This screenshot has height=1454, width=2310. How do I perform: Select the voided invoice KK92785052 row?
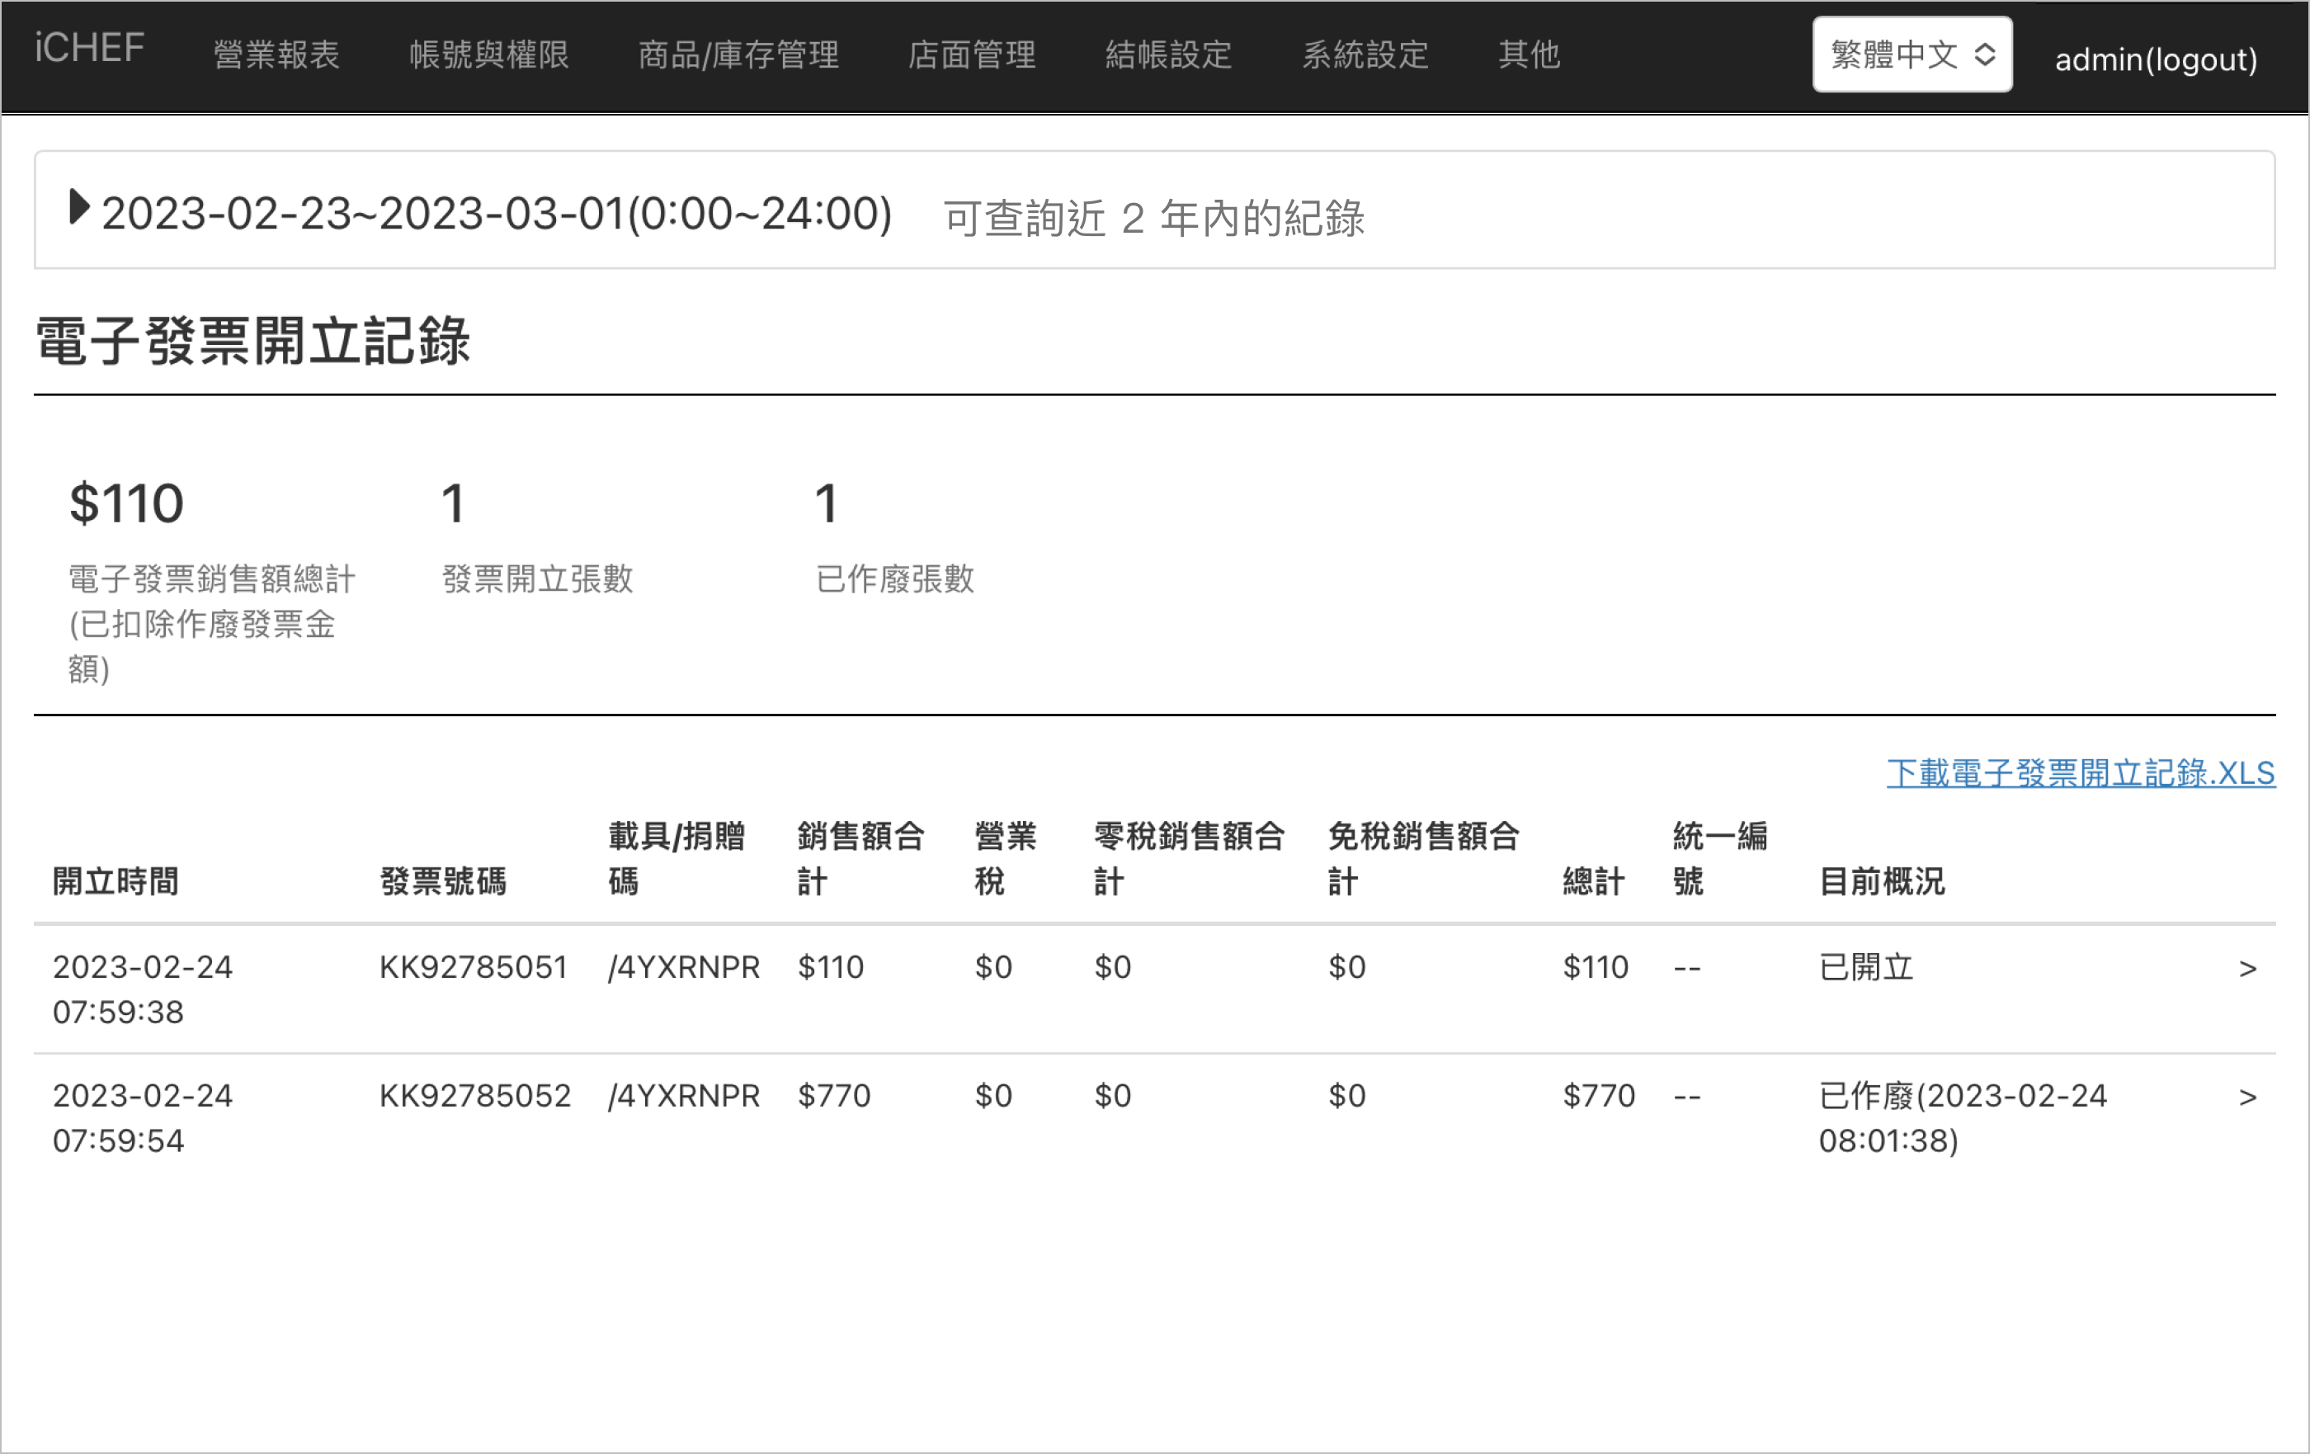(x=475, y=1096)
